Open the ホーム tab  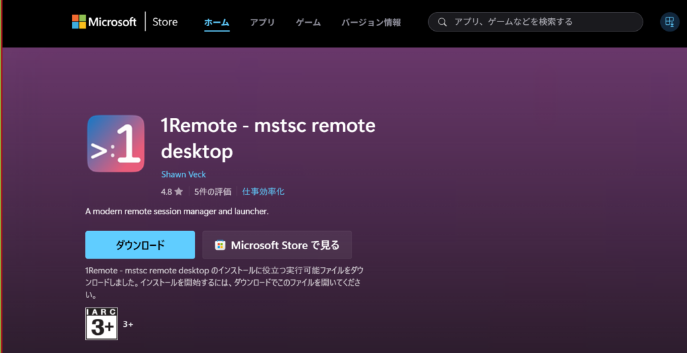pyautogui.click(x=217, y=22)
